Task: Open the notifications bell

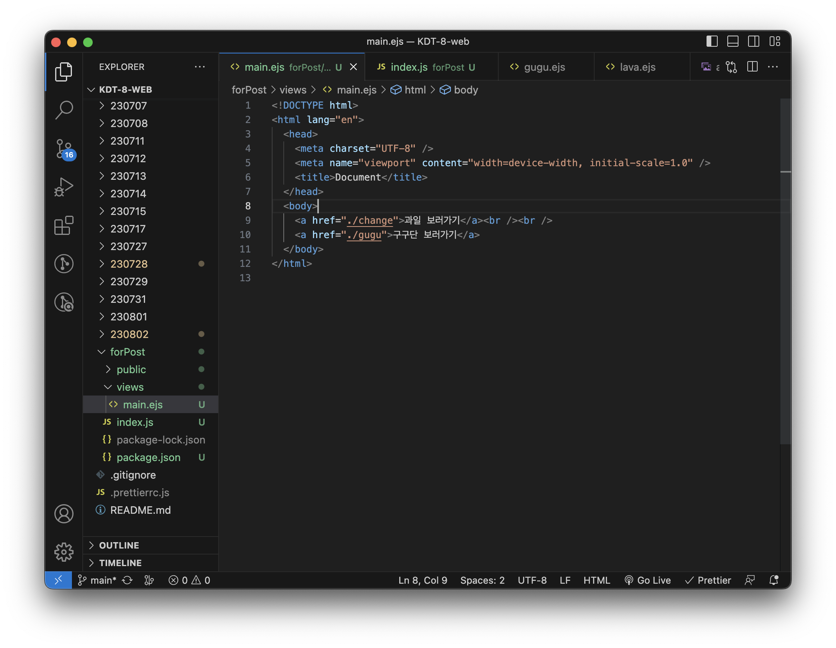Action: point(774,580)
